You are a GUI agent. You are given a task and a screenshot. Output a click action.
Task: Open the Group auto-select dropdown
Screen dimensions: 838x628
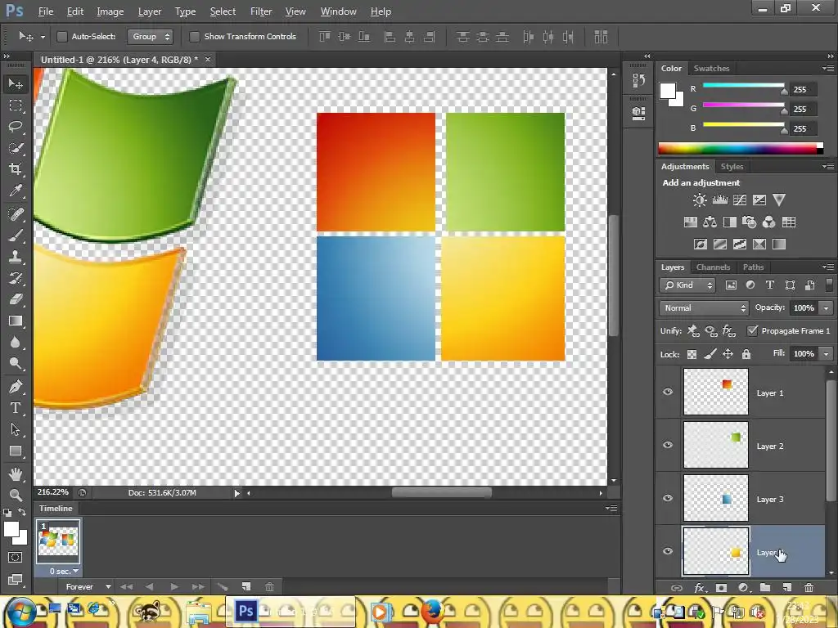coord(151,36)
